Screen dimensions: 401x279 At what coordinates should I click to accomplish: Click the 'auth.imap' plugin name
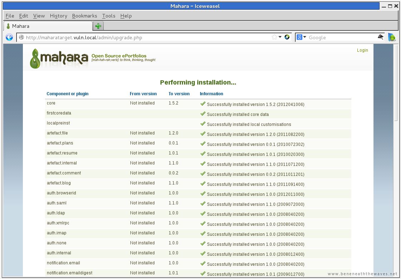click(x=56, y=233)
